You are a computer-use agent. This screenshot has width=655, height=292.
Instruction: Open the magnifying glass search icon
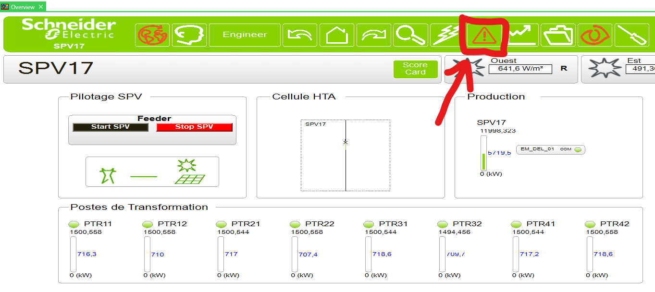(x=410, y=35)
